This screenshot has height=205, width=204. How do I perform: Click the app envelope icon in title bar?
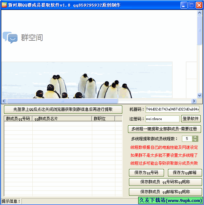tap(4, 5)
